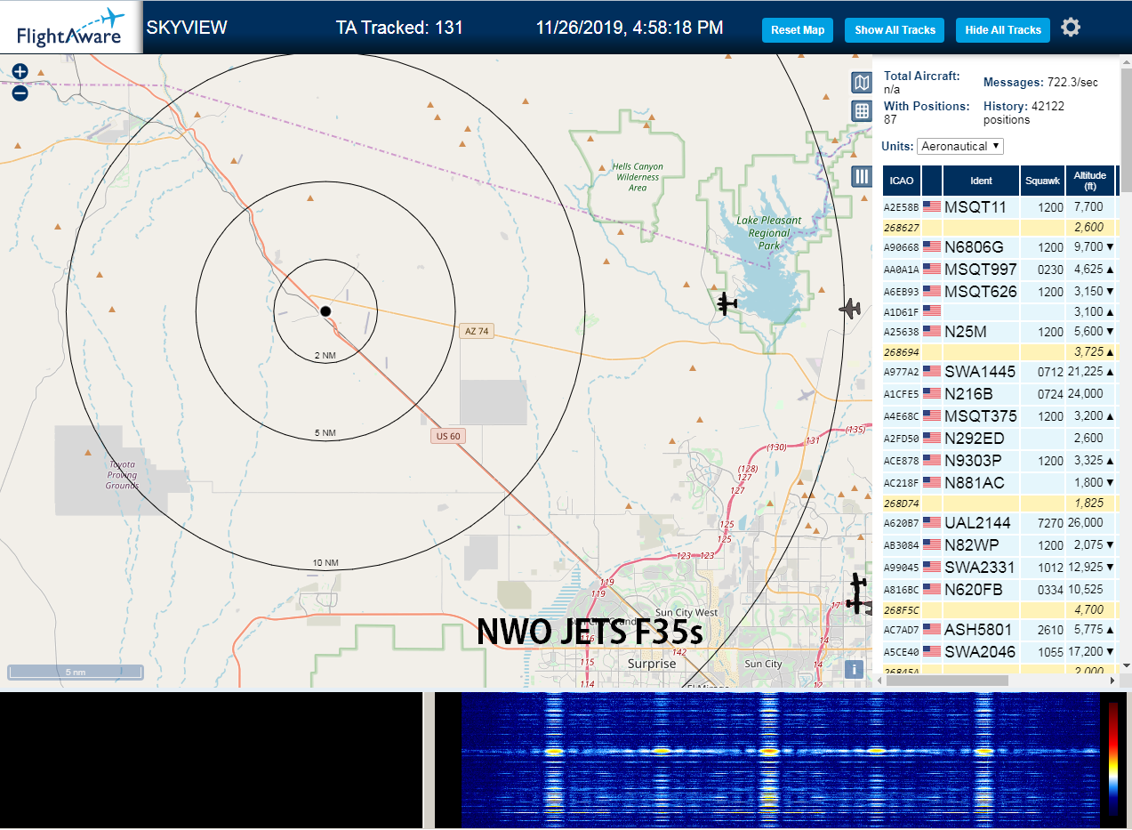Screen dimensions: 1132x830
Task: Select small aircraft near route 131
Action: coord(806,395)
